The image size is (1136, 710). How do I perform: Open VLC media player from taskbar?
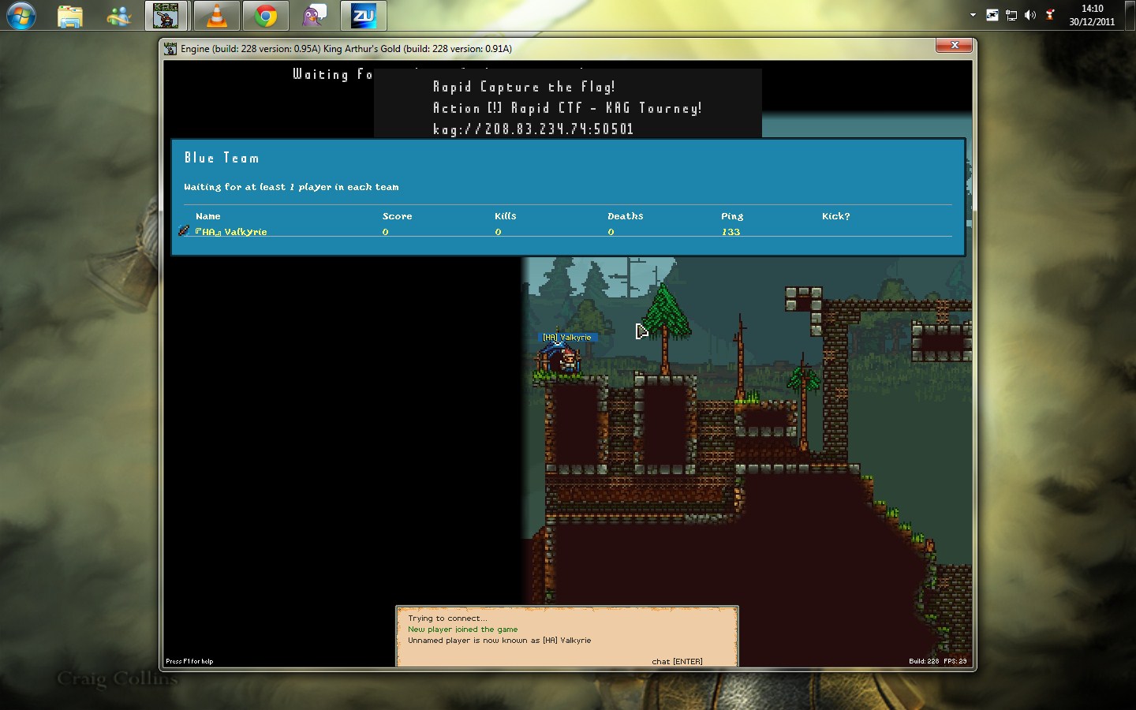point(217,16)
